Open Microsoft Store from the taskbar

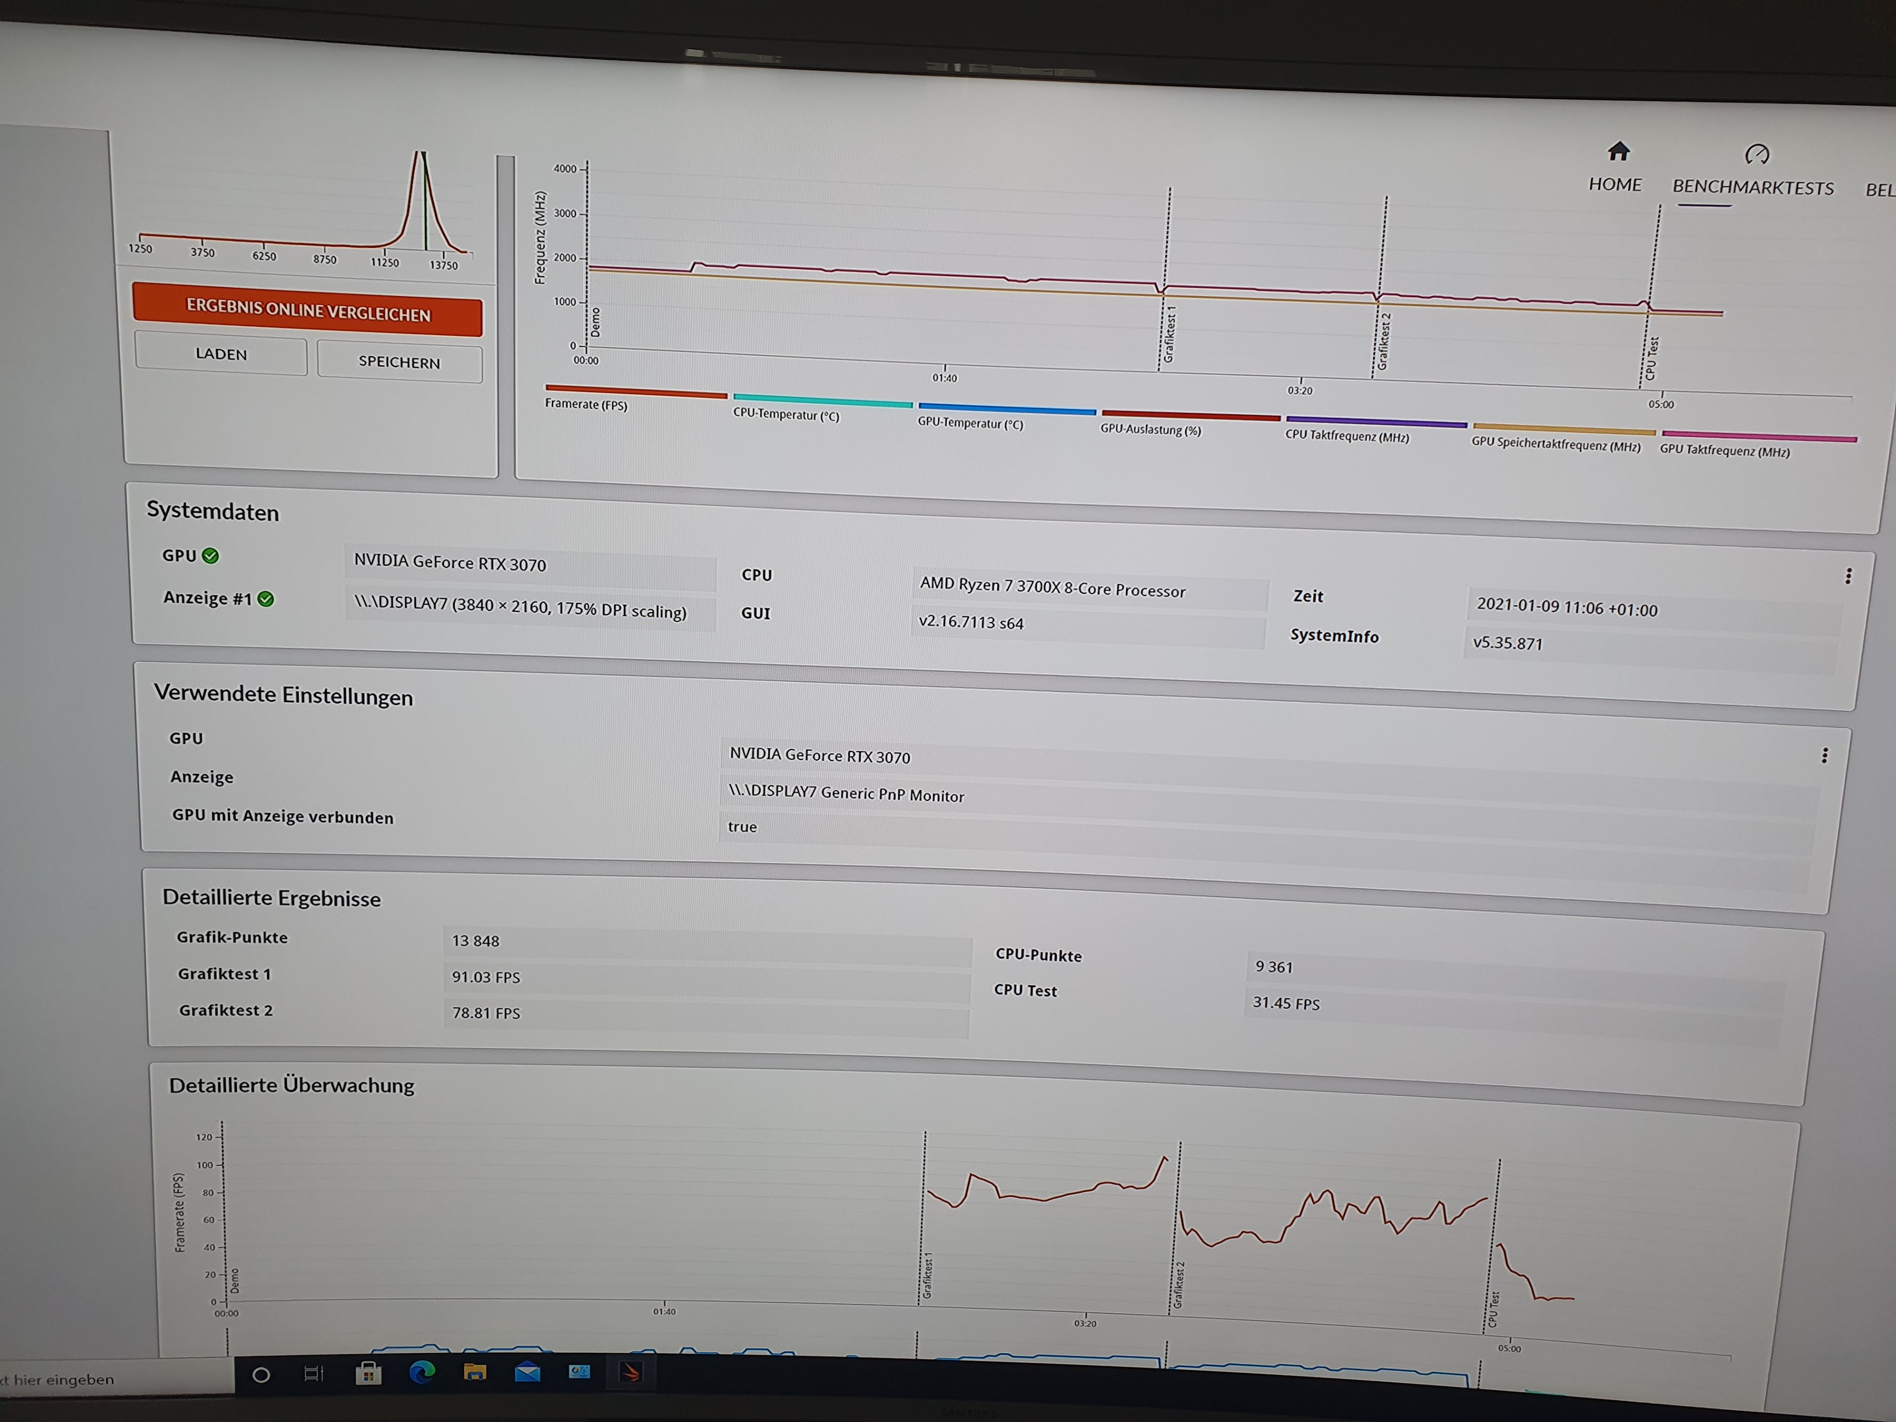point(368,1374)
